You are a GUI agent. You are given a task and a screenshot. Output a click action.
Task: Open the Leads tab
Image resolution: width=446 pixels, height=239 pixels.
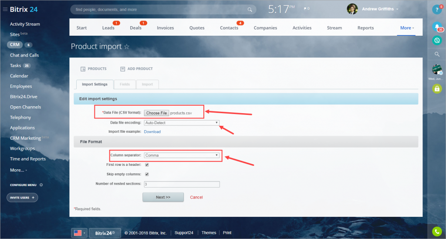click(x=108, y=28)
